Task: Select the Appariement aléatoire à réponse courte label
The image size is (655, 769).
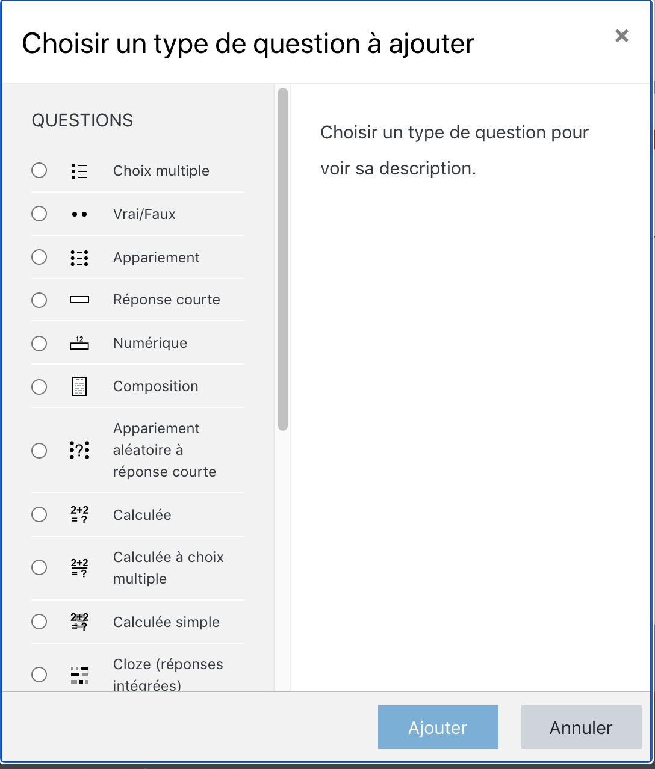Action: (x=156, y=450)
